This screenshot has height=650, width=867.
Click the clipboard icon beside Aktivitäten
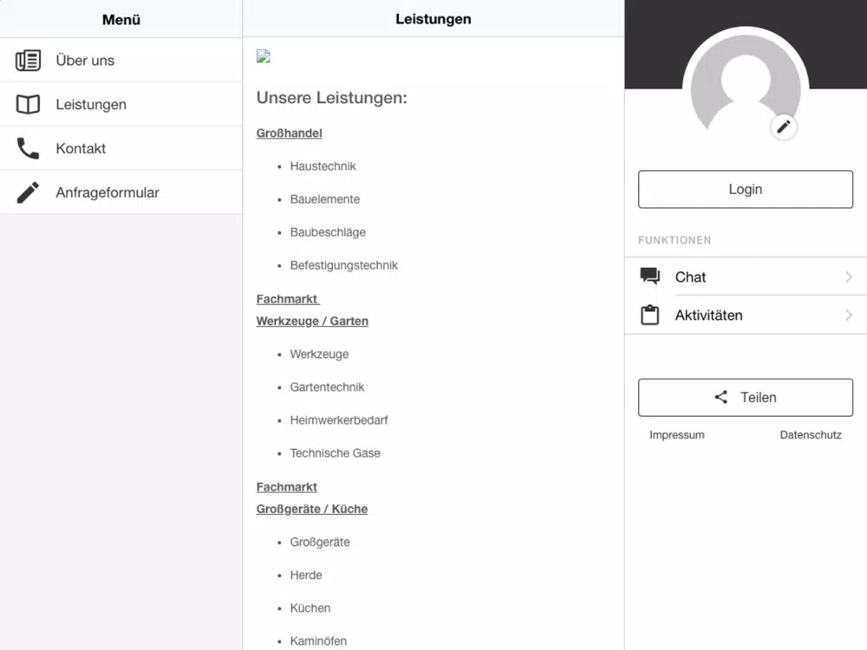[x=649, y=315]
